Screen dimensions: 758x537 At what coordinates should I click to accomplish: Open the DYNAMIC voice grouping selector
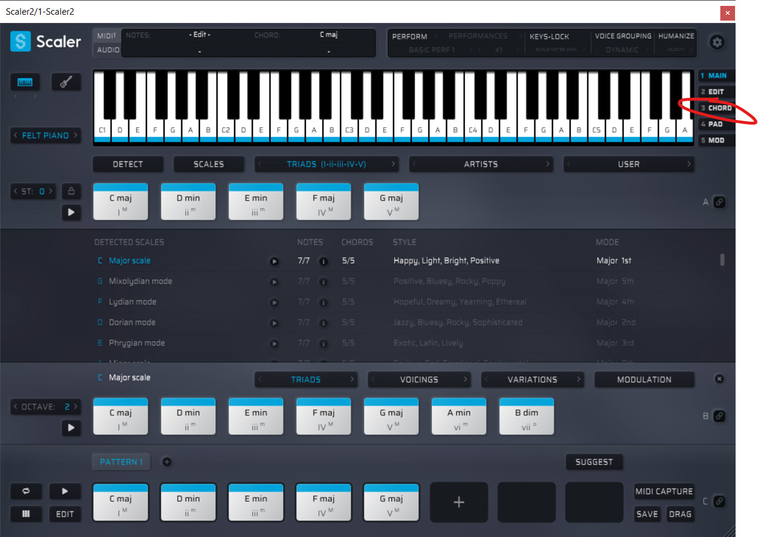tap(623, 50)
